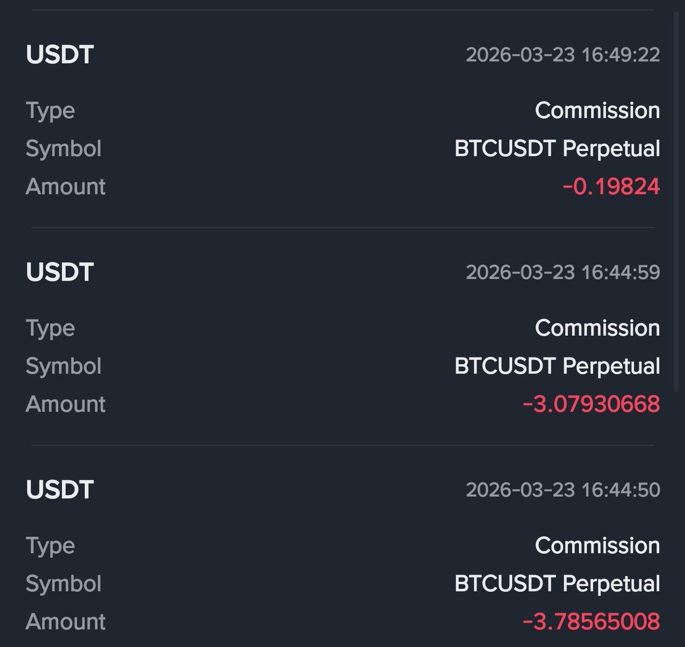Image resolution: width=685 pixels, height=647 pixels.
Task: Click the -3.78565008 amount value
Action: pos(591,622)
